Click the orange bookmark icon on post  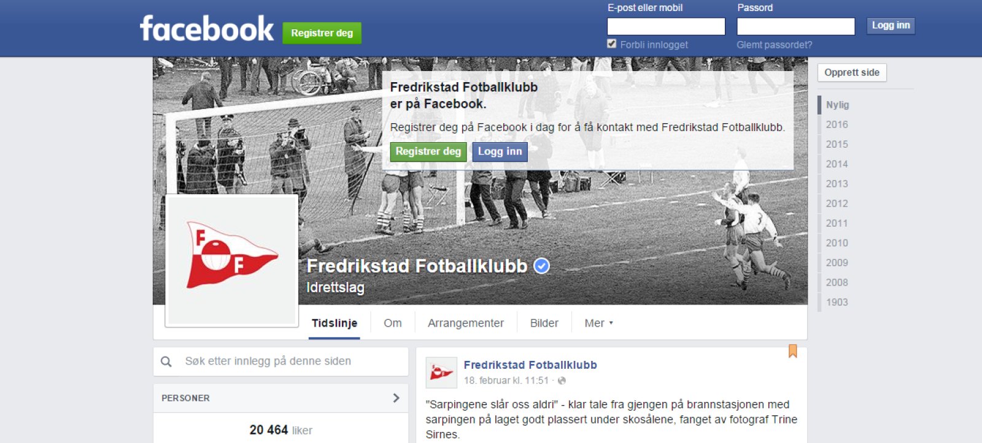click(792, 351)
